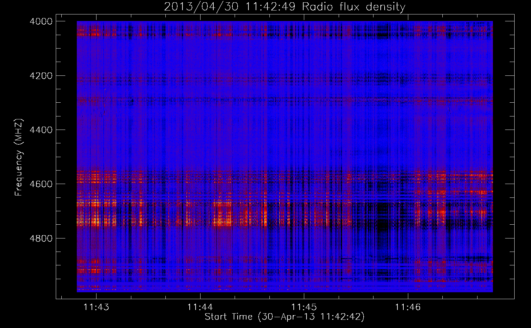
Task: Select the 4400 frequency tick label
Action: click(41, 130)
